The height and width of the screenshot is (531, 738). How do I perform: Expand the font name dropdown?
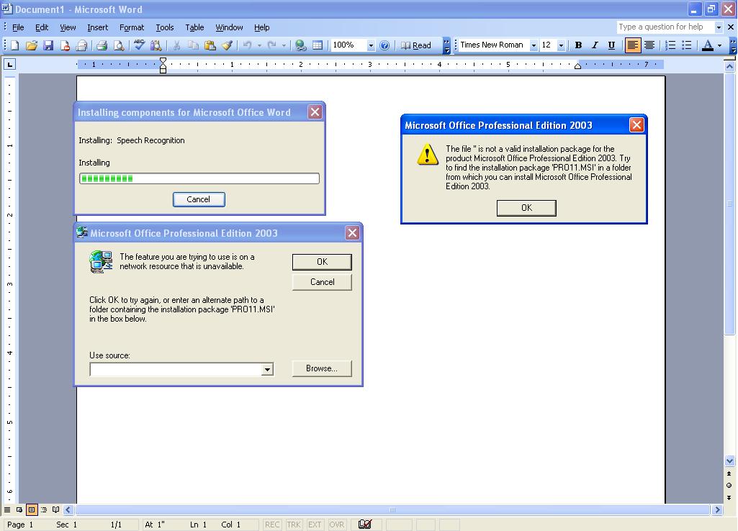[x=534, y=45]
